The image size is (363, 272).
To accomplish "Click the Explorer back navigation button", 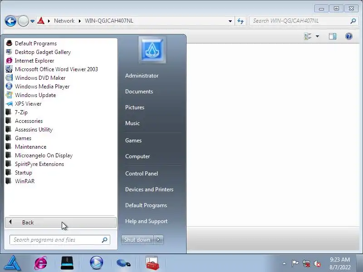I will [x=10, y=21].
